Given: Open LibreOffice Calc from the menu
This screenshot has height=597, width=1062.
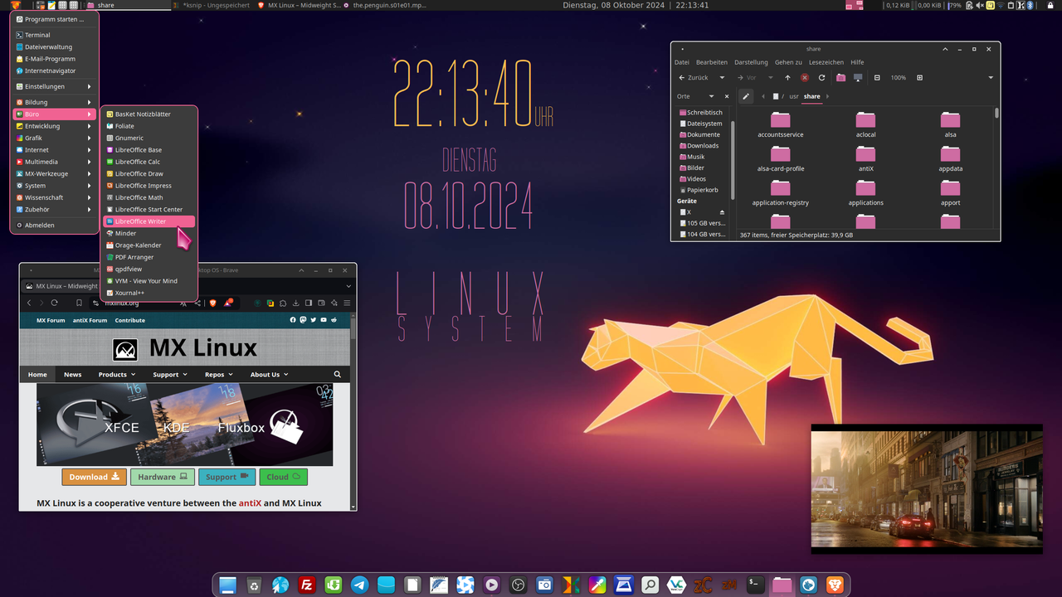Looking at the screenshot, I should tap(149, 162).
